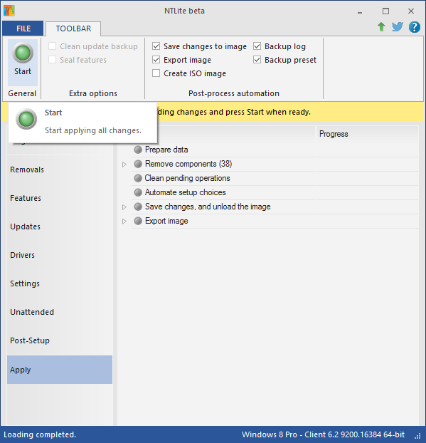Open the FILE menu tab

point(23,28)
